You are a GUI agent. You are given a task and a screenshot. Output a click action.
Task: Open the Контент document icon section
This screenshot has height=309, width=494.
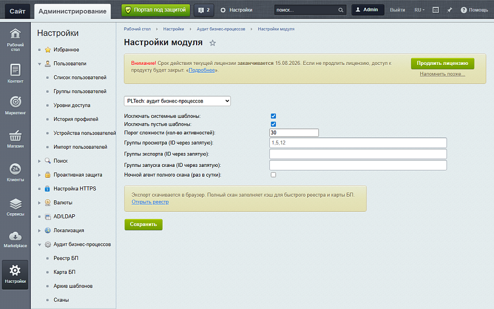tap(15, 73)
